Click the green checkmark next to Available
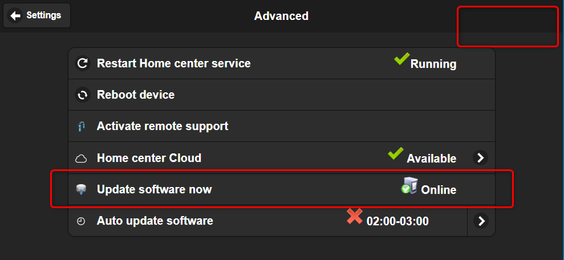The width and height of the screenshot is (564, 260). tap(396, 154)
